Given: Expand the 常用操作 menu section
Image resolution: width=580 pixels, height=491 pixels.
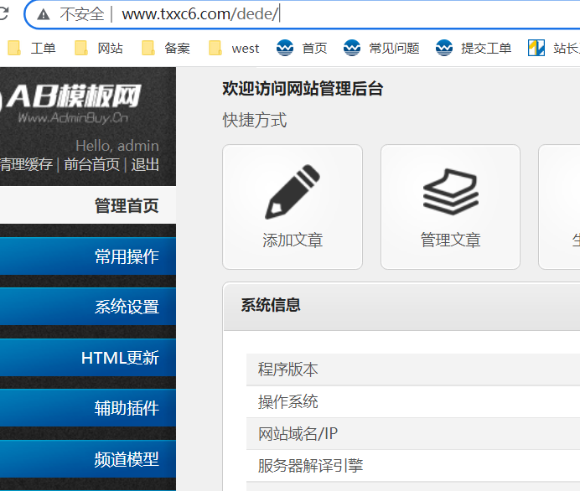Looking at the screenshot, I should tap(88, 256).
